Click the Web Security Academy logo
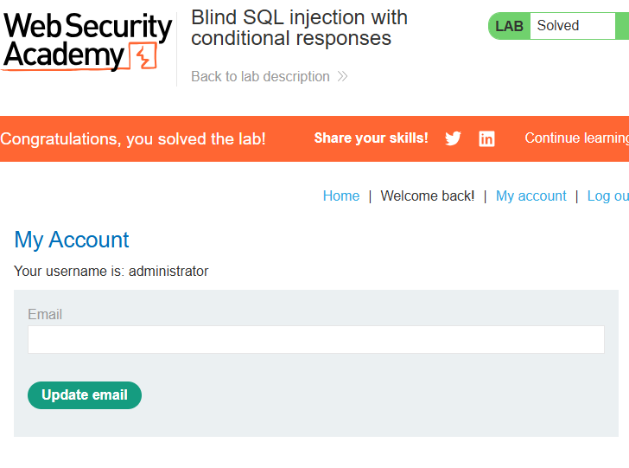This screenshot has width=629, height=468. [87, 42]
